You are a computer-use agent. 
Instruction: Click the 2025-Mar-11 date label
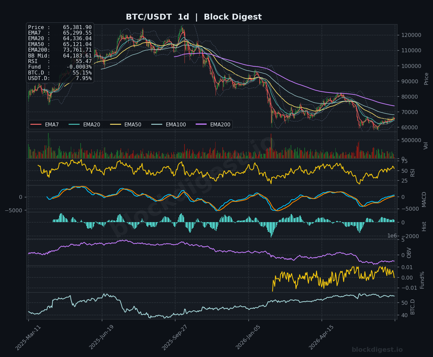pyautogui.click(x=28, y=338)
